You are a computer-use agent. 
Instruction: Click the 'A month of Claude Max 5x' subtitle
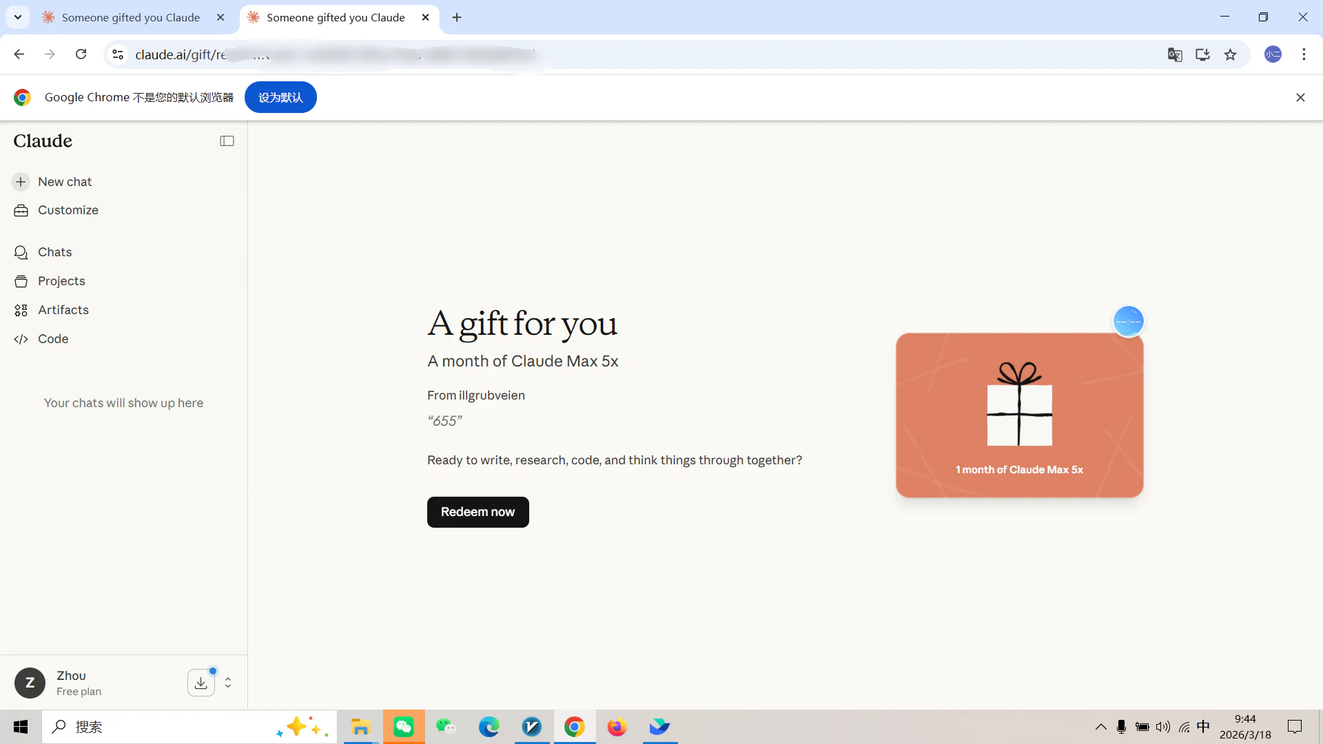tap(523, 361)
